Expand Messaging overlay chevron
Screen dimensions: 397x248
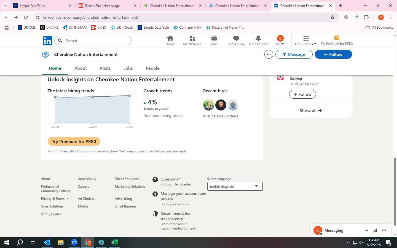(384, 230)
